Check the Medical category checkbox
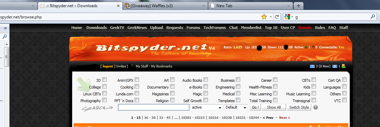This screenshot has width=380, height=127. click(238, 93)
